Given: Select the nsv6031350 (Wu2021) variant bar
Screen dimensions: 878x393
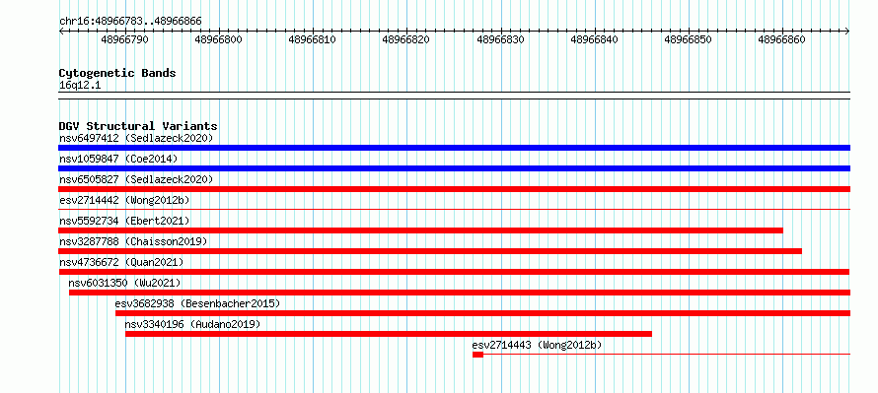Looking at the screenshot, I should click(460, 293).
